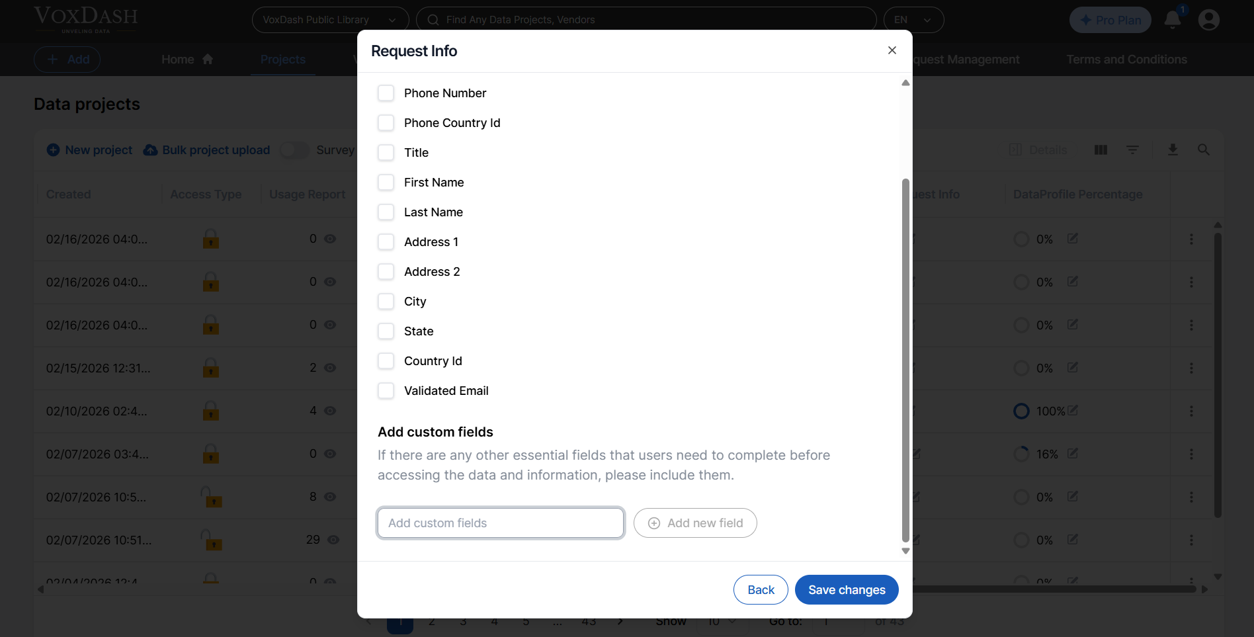1254x637 pixels.
Task: Click the Add custom fields input
Action: click(x=500, y=523)
